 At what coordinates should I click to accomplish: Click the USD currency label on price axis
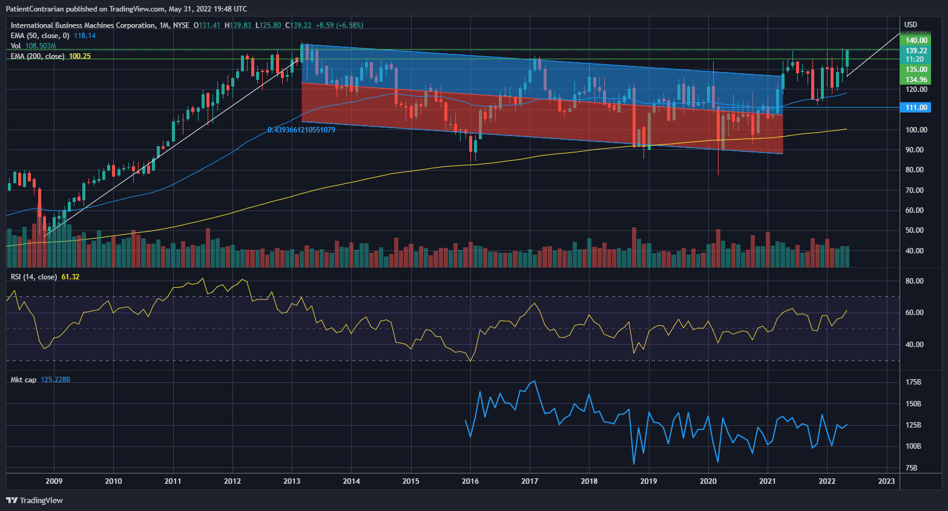click(x=910, y=25)
